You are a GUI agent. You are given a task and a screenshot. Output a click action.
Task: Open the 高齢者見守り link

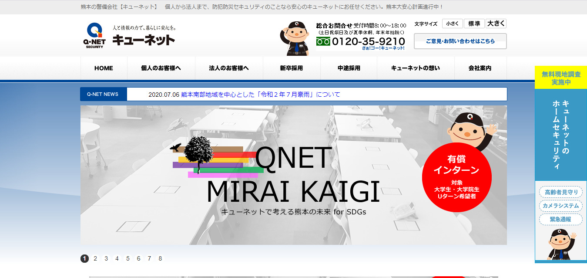[x=561, y=192]
